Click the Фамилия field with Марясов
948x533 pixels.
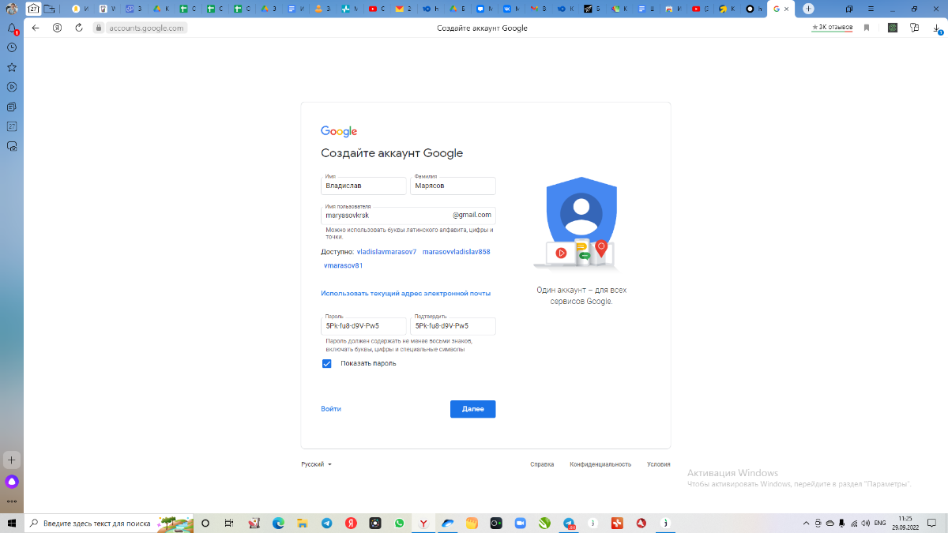click(x=453, y=186)
